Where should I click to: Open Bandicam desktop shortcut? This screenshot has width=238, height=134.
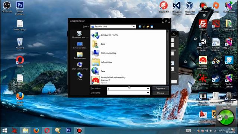pyautogui.click(x=203, y=7)
